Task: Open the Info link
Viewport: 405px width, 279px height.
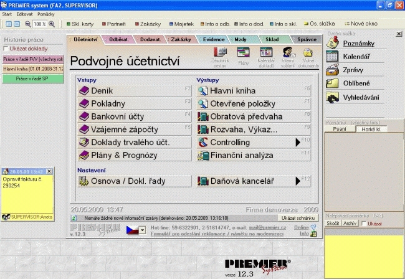Action: [304, 234]
